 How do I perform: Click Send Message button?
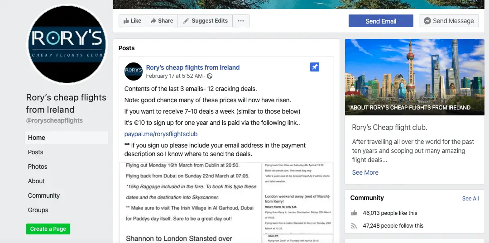[449, 21]
